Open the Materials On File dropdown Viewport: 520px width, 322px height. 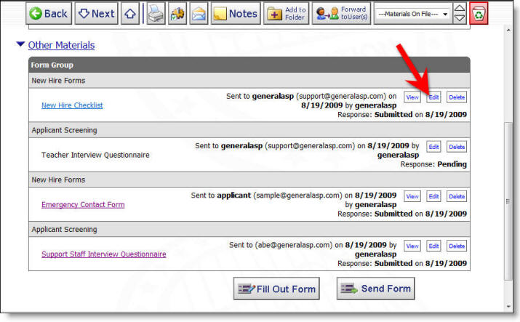411,13
